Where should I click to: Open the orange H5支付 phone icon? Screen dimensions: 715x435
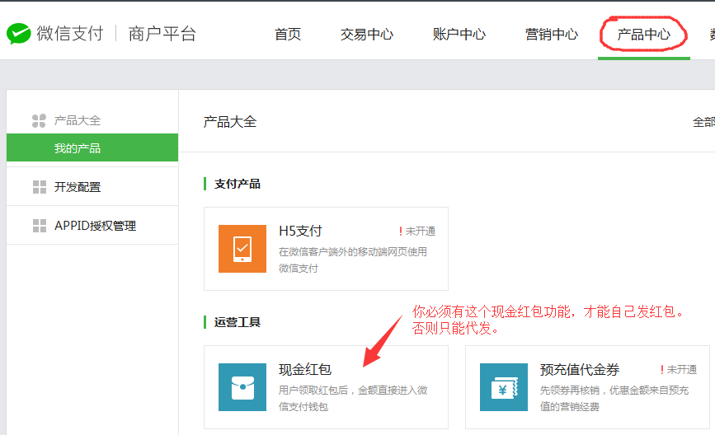click(x=242, y=248)
